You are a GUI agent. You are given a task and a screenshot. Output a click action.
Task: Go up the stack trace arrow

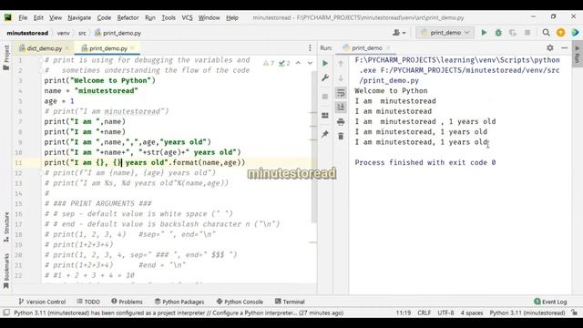pyautogui.click(x=341, y=63)
